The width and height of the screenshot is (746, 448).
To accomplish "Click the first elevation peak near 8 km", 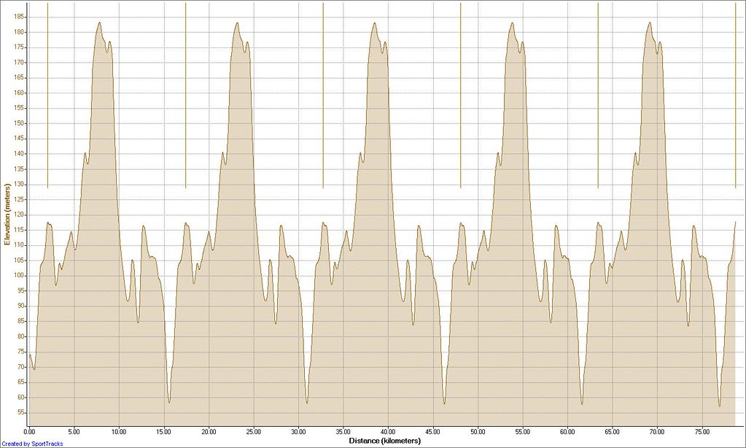I will pyautogui.click(x=99, y=23).
